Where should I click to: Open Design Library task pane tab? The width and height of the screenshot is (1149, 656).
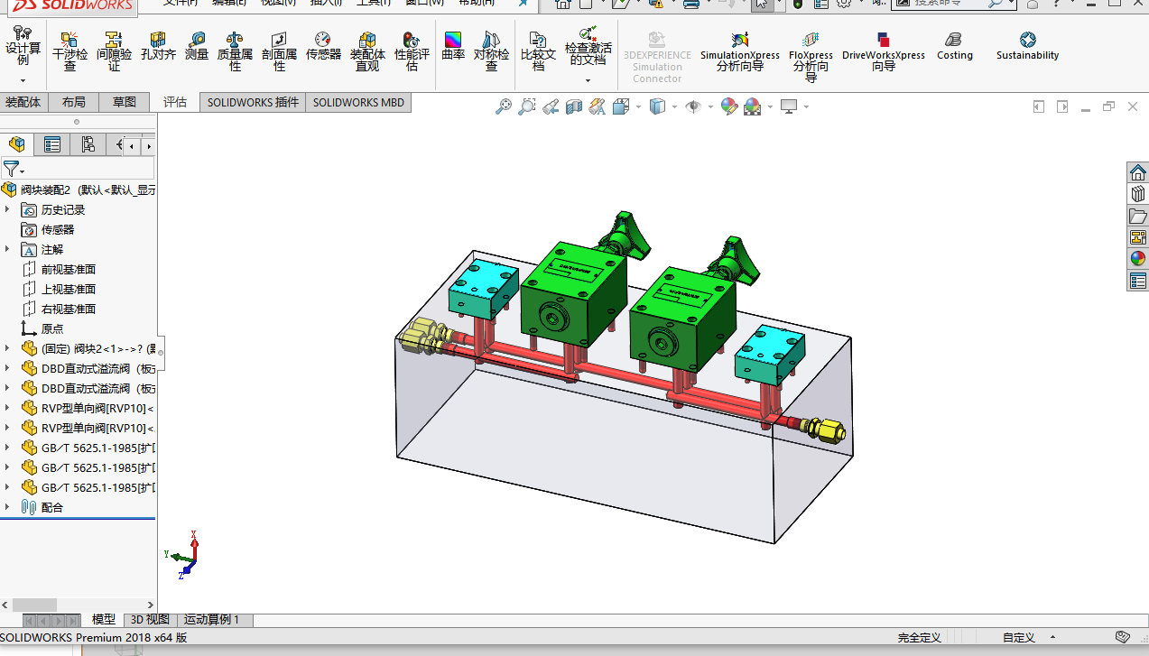(1137, 194)
